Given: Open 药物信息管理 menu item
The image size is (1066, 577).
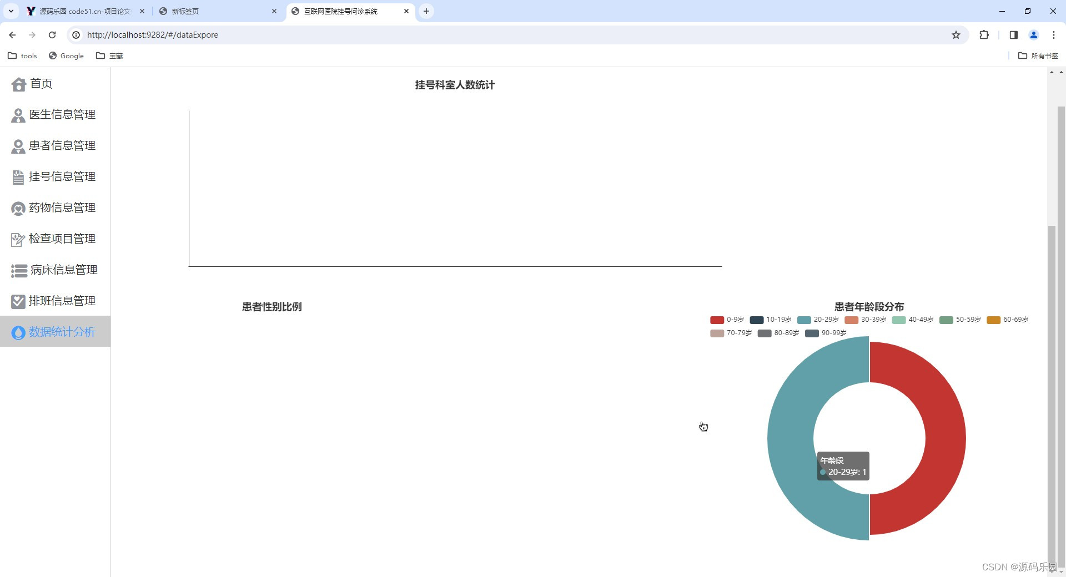Looking at the screenshot, I should point(55,208).
